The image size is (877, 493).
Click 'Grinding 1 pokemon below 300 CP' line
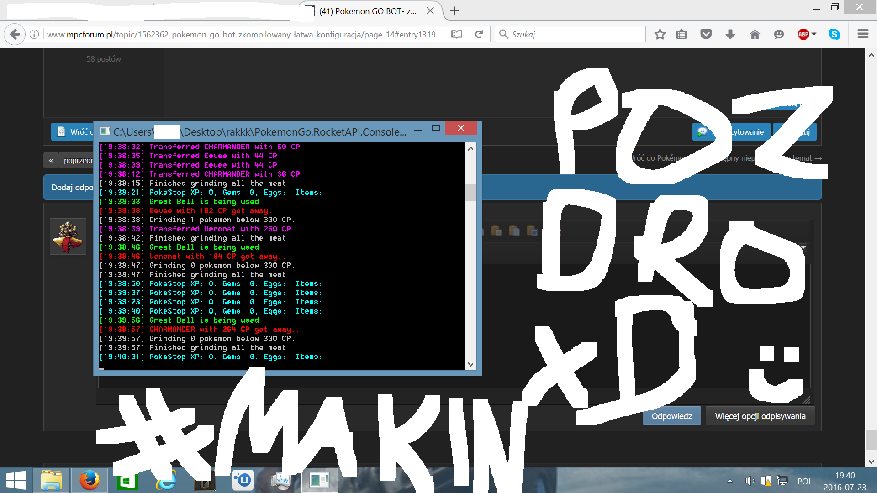click(197, 220)
